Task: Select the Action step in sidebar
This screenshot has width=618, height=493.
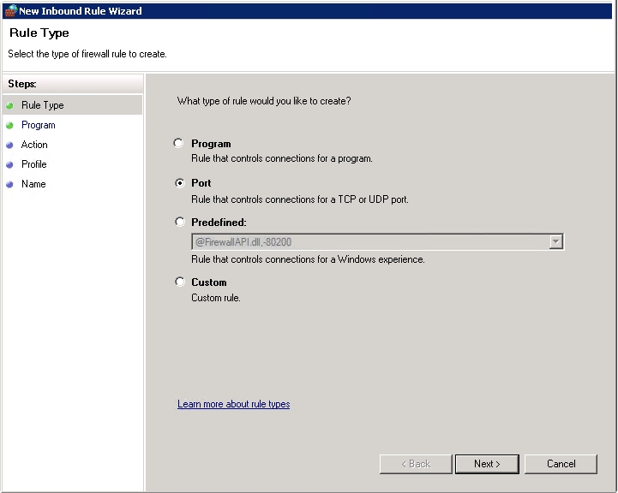Action: [34, 145]
